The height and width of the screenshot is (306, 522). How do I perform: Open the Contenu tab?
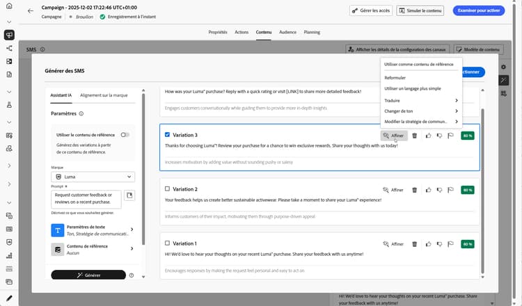(264, 32)
